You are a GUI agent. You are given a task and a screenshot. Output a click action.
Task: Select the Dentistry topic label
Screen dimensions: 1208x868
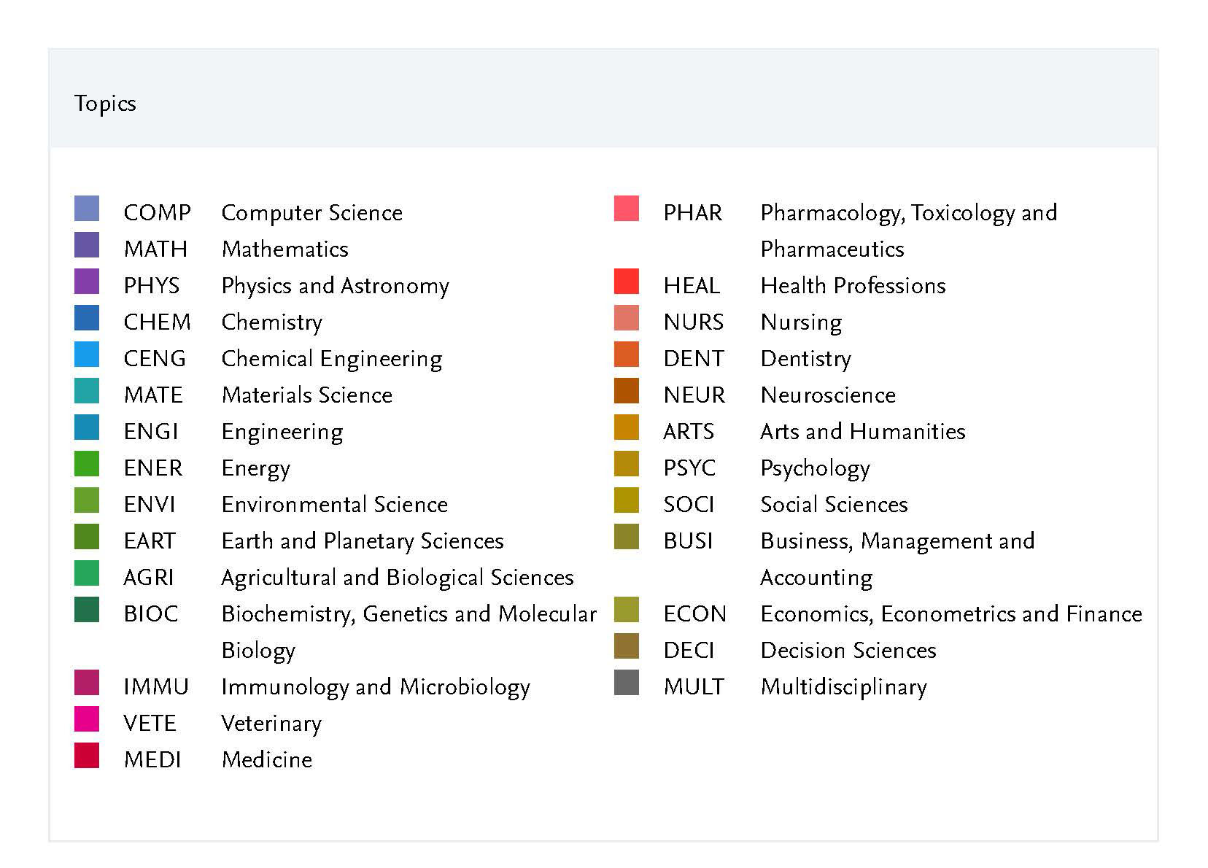click(806, 359)
